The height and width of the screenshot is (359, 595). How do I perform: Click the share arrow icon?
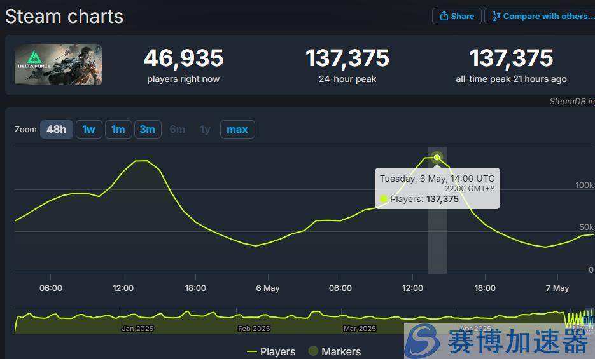[x=444, y=16]
